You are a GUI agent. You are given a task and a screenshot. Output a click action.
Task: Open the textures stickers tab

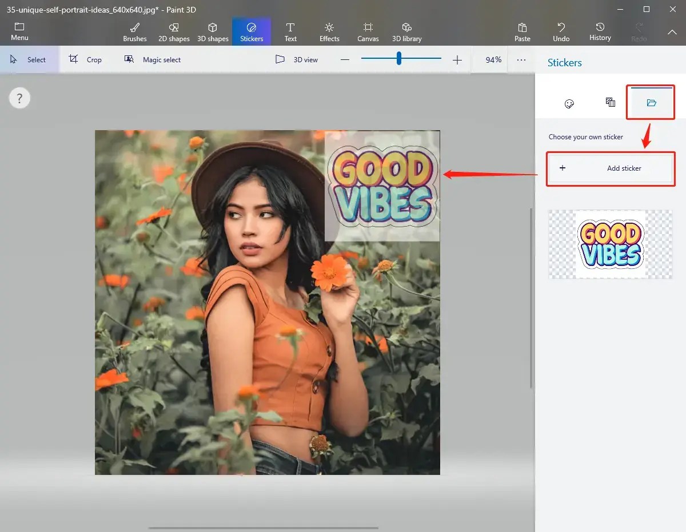click(610, 103)
